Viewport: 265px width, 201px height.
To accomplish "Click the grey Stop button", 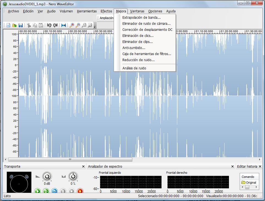I will (72, 191).
